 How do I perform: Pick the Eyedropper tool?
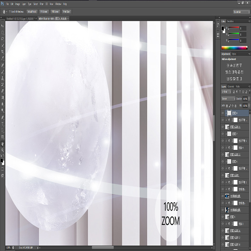click(x=2, y=58)
